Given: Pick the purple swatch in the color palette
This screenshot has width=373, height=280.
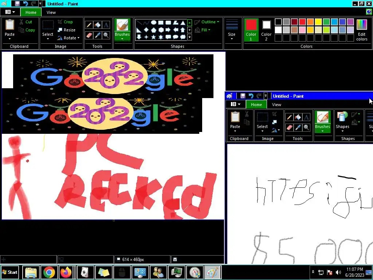Looking at the screenshot, I should pos(350,22).
